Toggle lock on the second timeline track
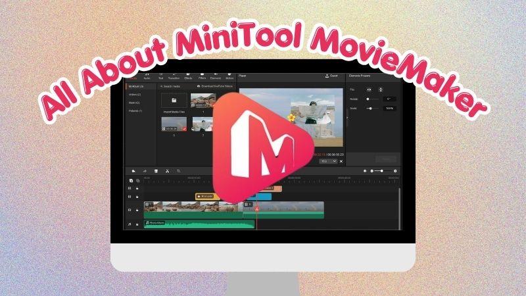 pos(137,197)
